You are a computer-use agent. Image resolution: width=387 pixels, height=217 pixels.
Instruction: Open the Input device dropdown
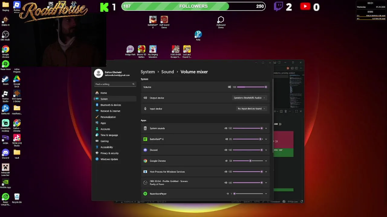point(252,109)
